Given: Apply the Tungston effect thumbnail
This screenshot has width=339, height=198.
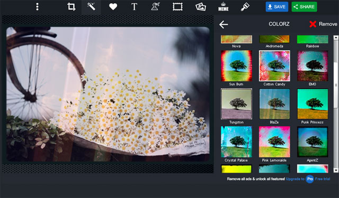Looking at the screenshot, I should (236, 104).
